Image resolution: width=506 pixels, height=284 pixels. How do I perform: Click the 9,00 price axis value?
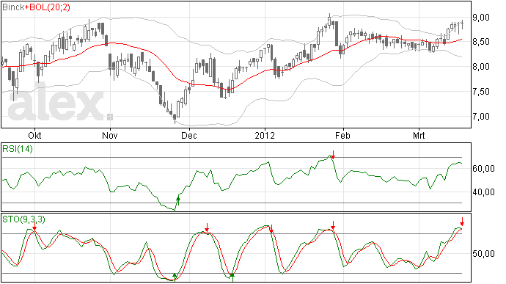[481, 18]
